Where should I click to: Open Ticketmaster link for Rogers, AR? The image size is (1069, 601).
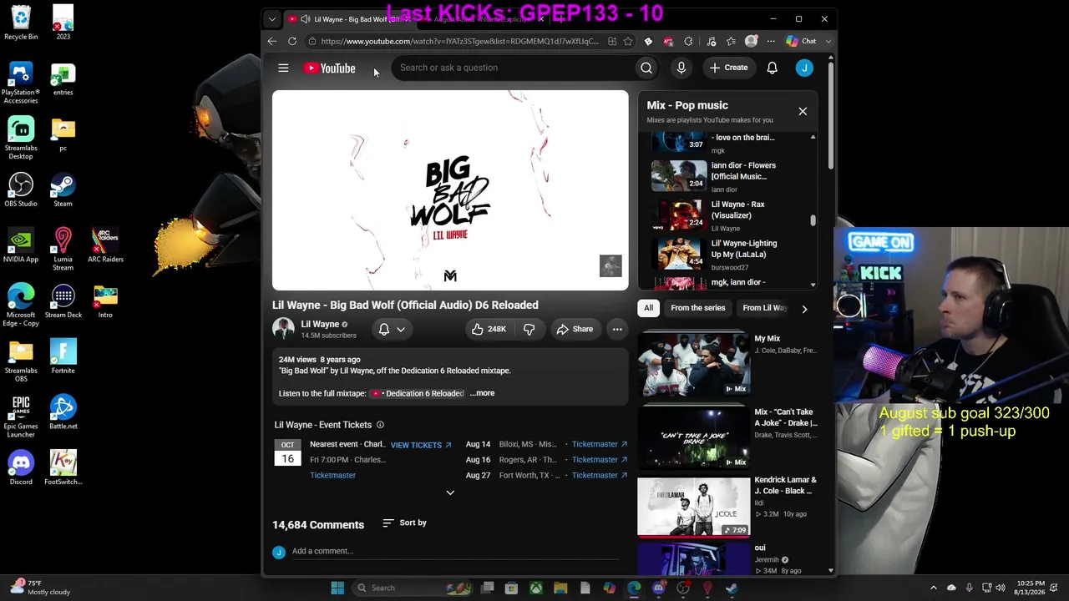pos(600,460)
